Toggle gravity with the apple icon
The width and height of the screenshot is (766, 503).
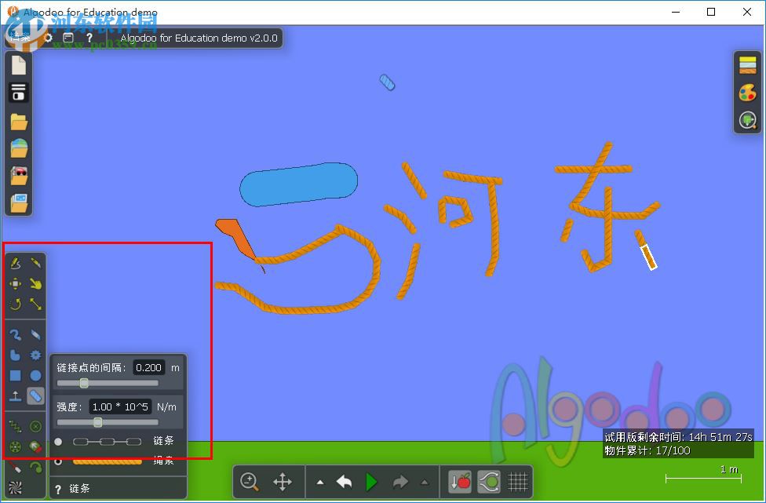point(459,482)
